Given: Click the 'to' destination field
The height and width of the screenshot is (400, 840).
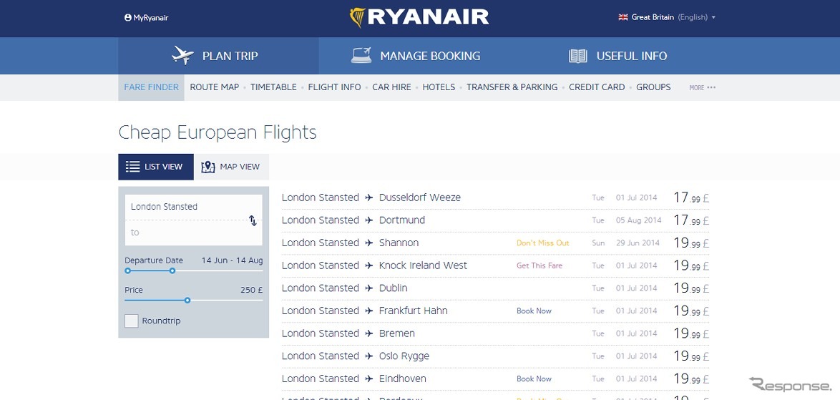Looking at the screenshot, I should point(186,233).
